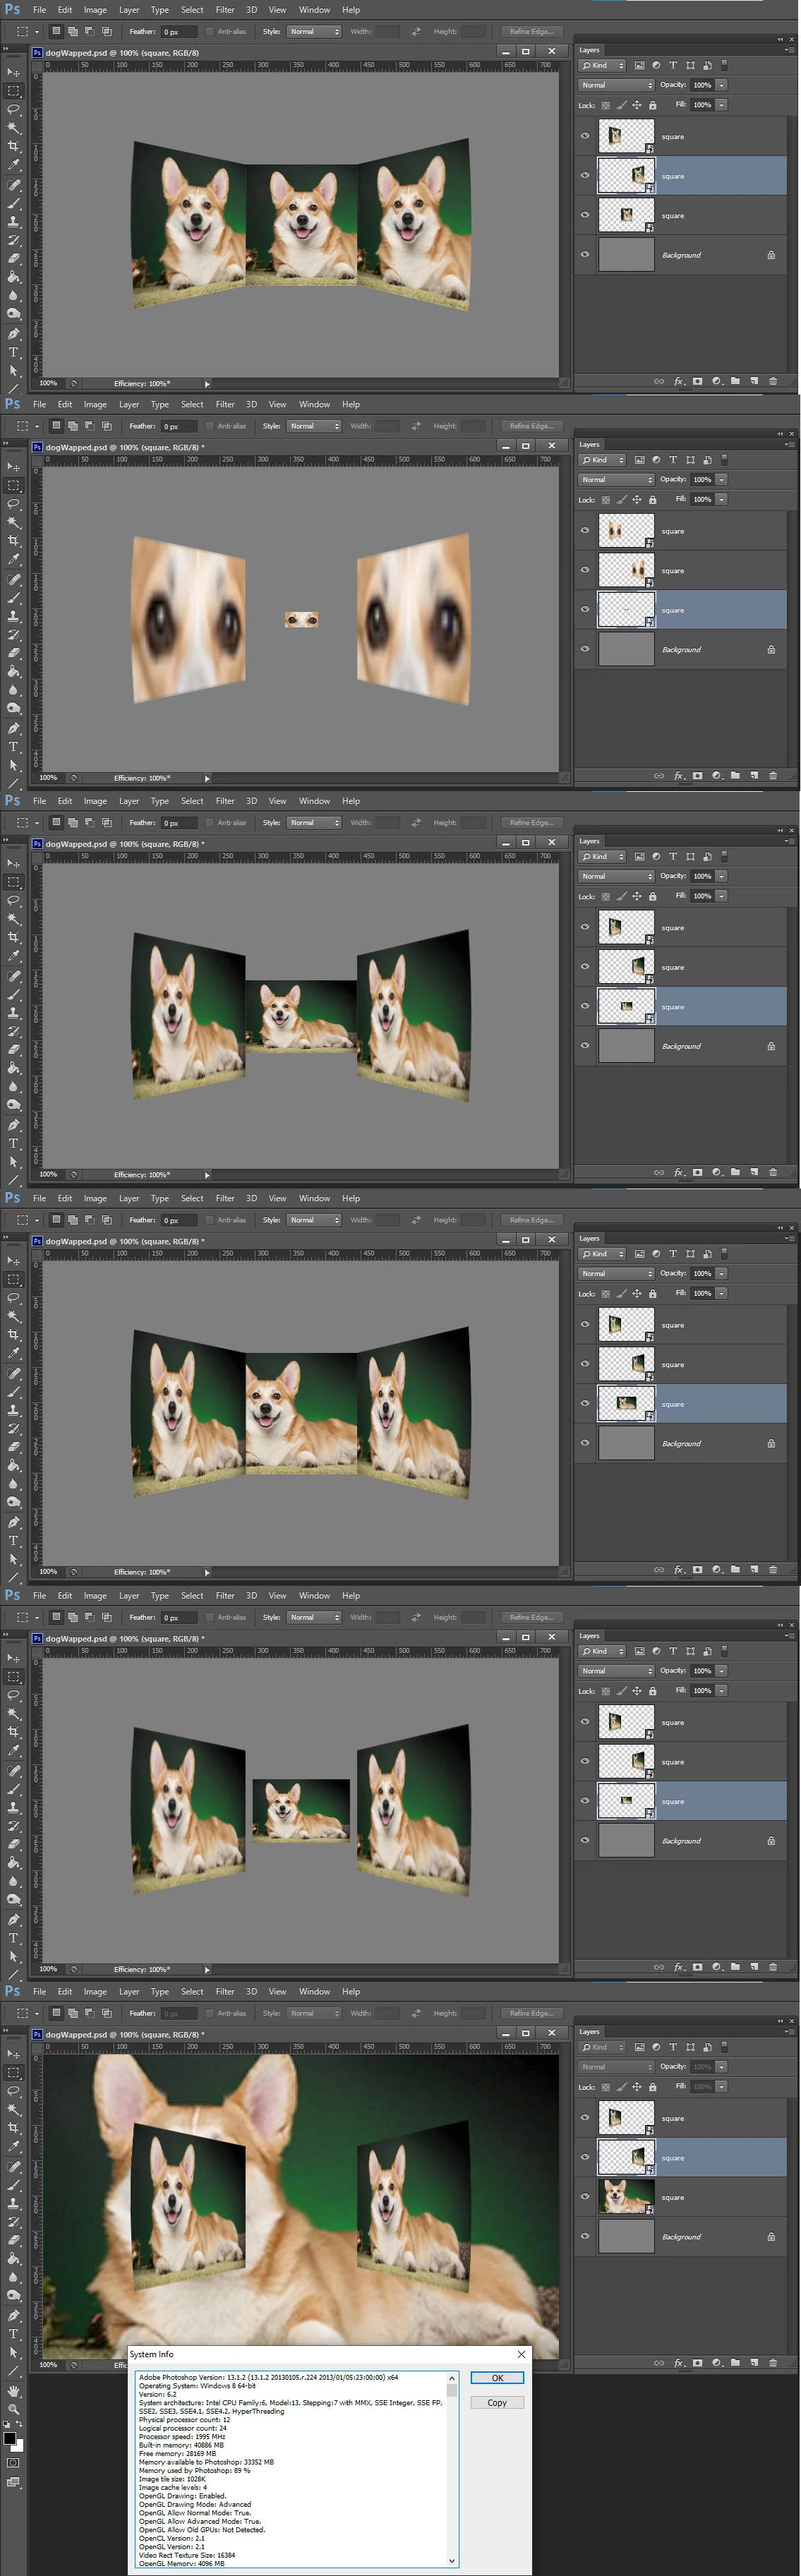This screenshot has width=801, height=2576.
Task: Toggle Anti-alias checkbox in three-corgi-faces window
Action: coord(209,32)
